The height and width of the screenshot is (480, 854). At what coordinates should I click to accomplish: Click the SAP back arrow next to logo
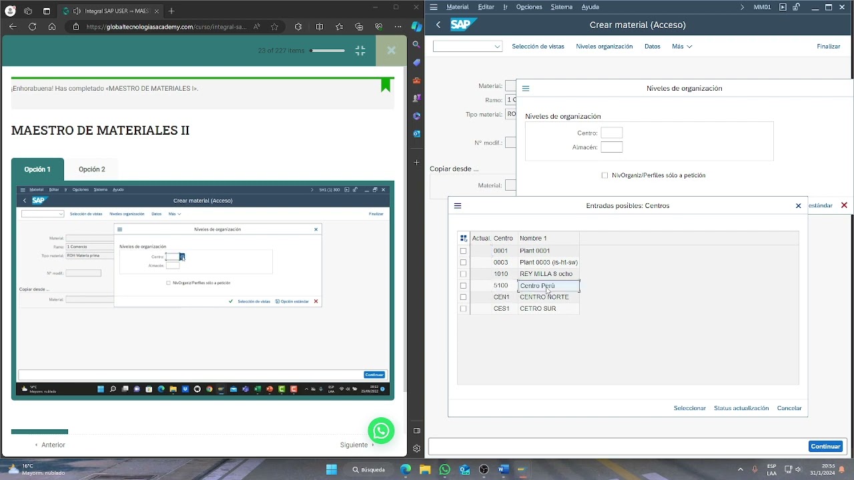point(438,25)
